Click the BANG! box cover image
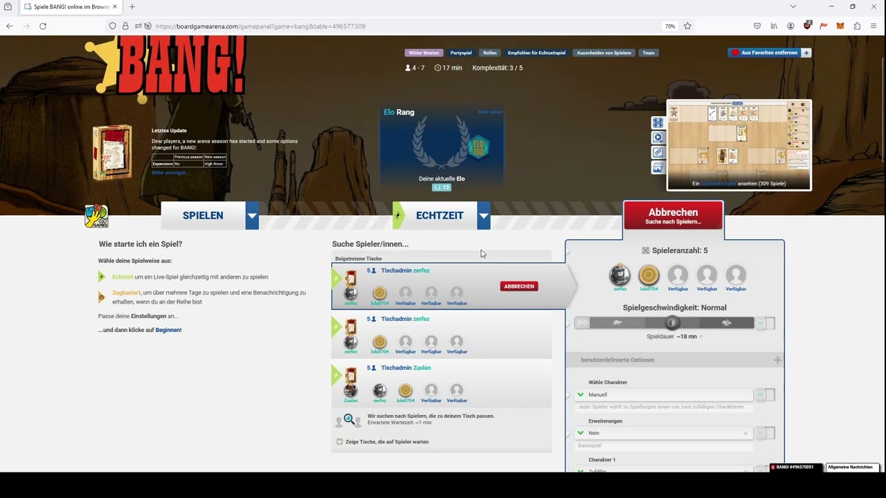The width and height of the screenshot is (886, 498). tap(112, 152)
